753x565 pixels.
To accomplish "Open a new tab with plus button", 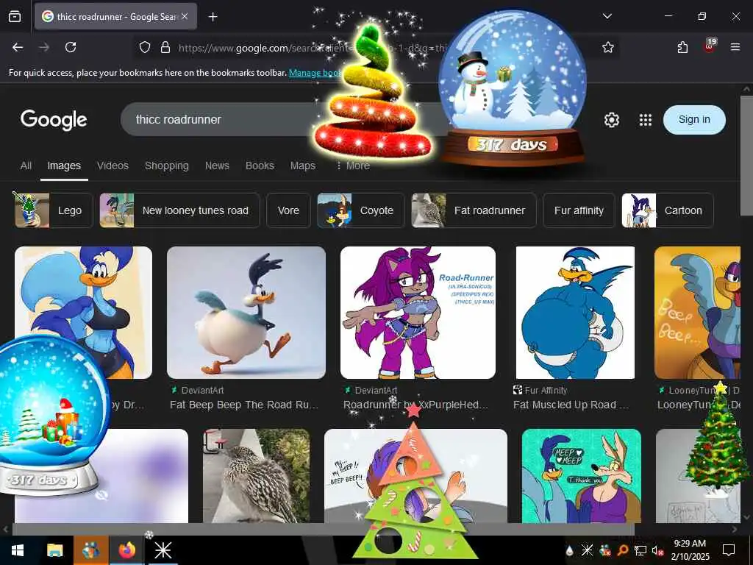I will tap(213, 17).
